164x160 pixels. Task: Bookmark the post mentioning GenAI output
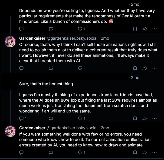point(135,29)
